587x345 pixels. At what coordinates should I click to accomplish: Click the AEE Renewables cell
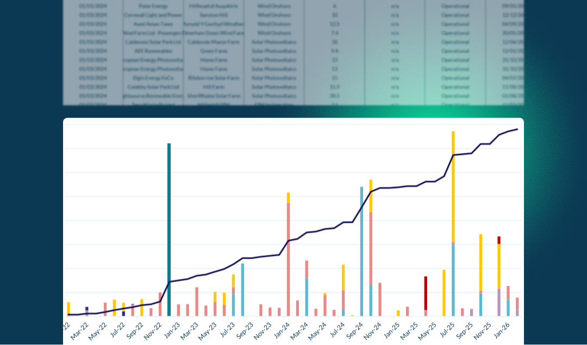pos(153,51)
